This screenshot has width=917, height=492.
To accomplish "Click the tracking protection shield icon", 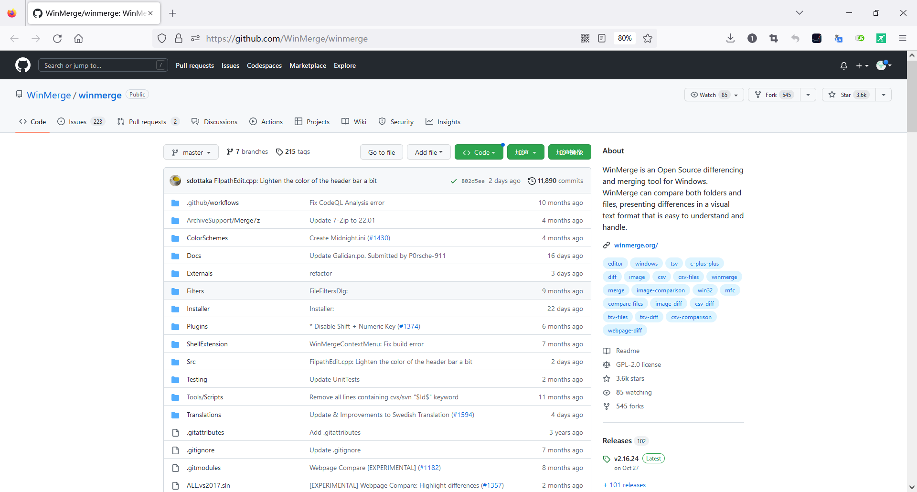I will click(x=162, y=38).
